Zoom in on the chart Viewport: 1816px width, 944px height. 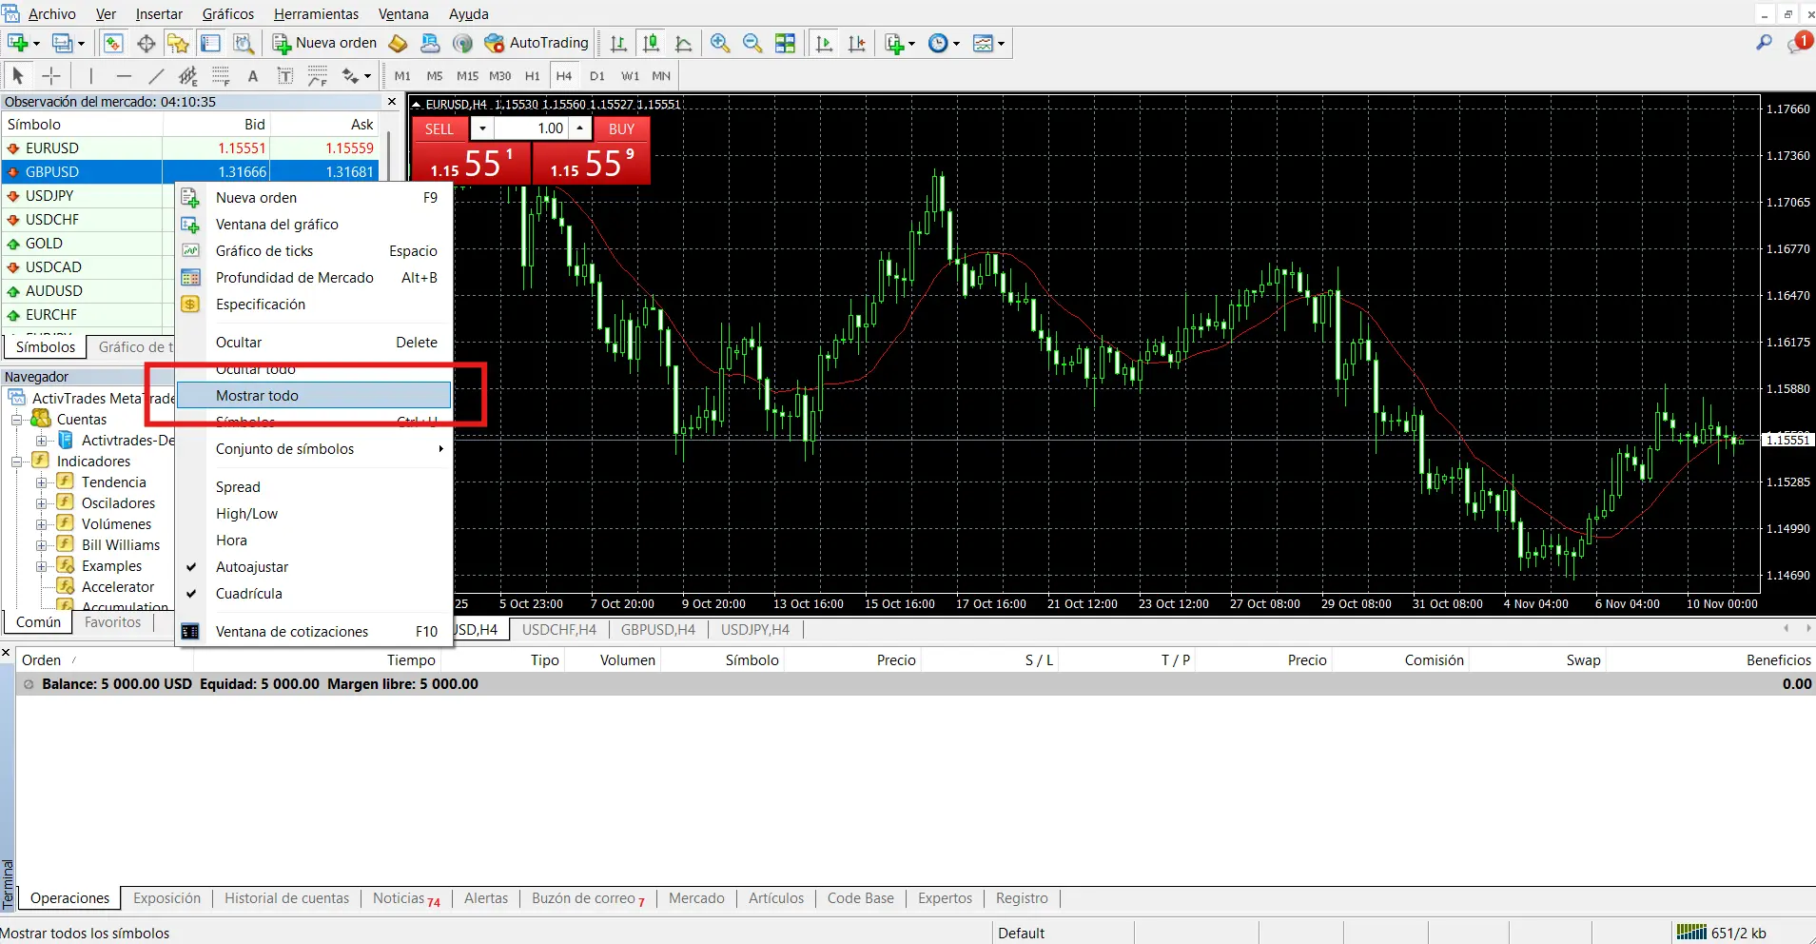pos(721,43)
